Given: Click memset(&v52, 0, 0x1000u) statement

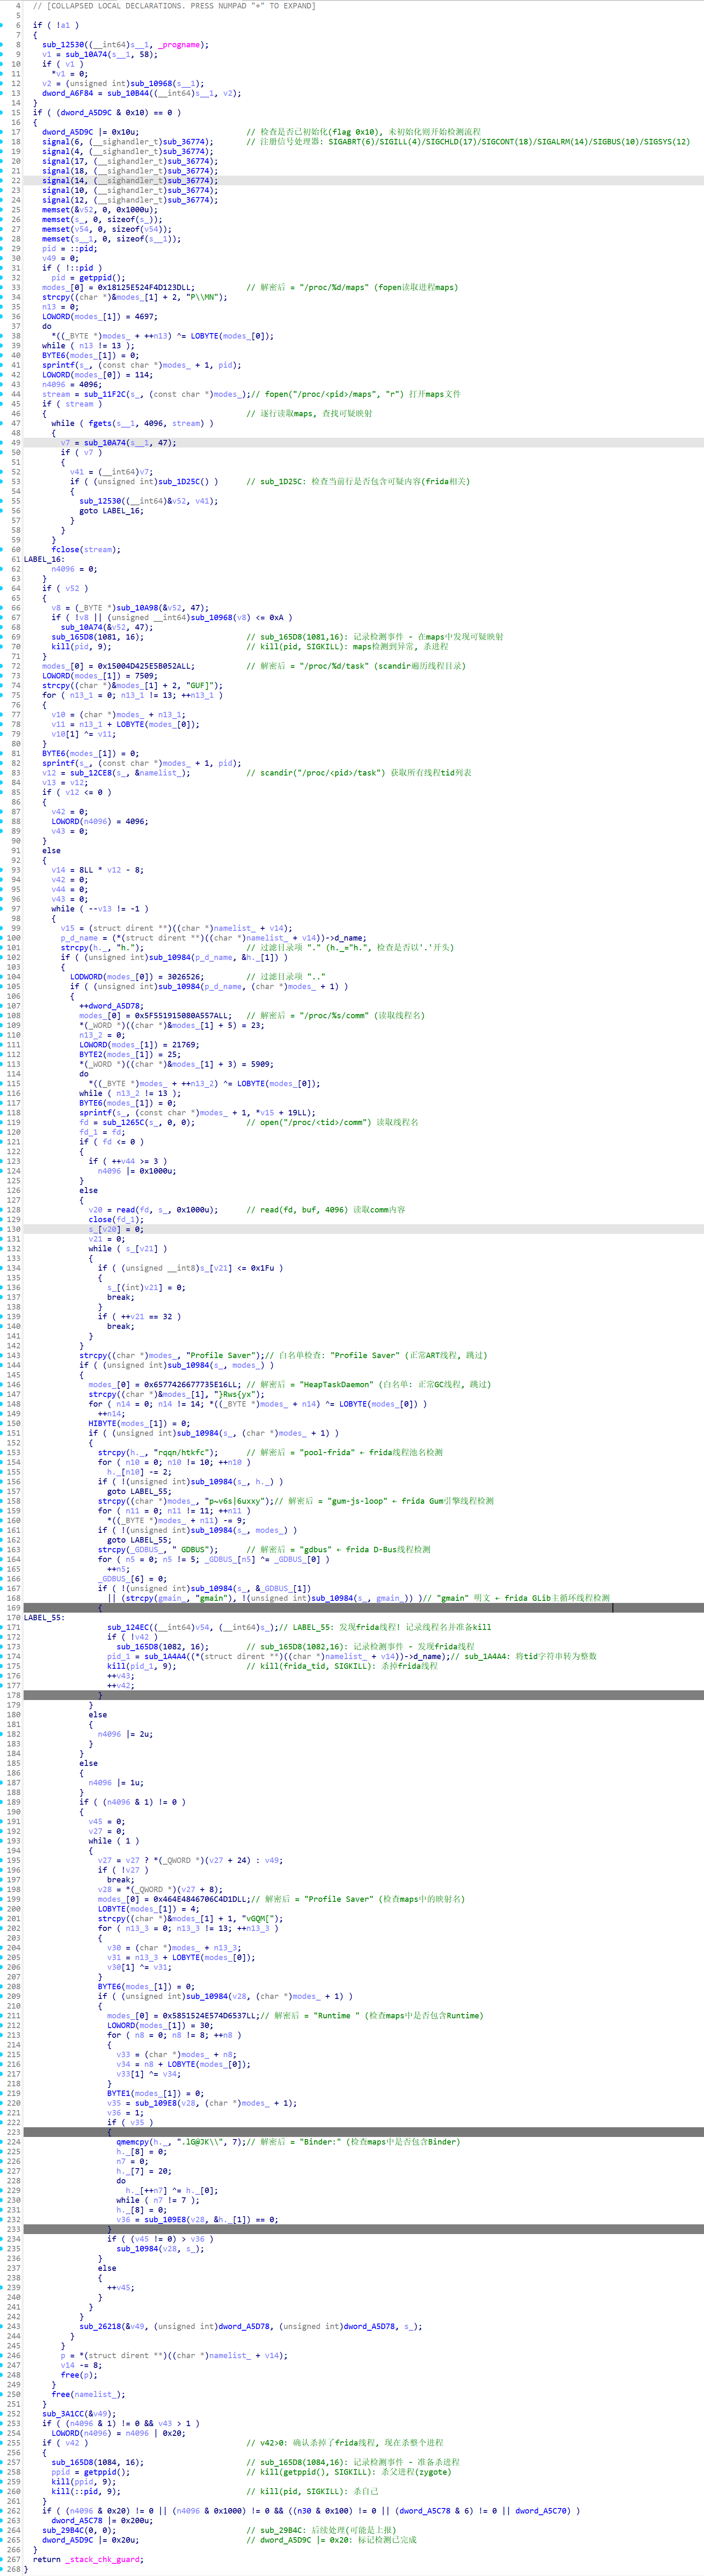Looking at the screenshot, I should coord(100,210).
